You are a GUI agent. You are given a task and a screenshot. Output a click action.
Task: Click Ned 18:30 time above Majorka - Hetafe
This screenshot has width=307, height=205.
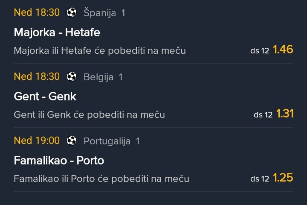(37, 12)
